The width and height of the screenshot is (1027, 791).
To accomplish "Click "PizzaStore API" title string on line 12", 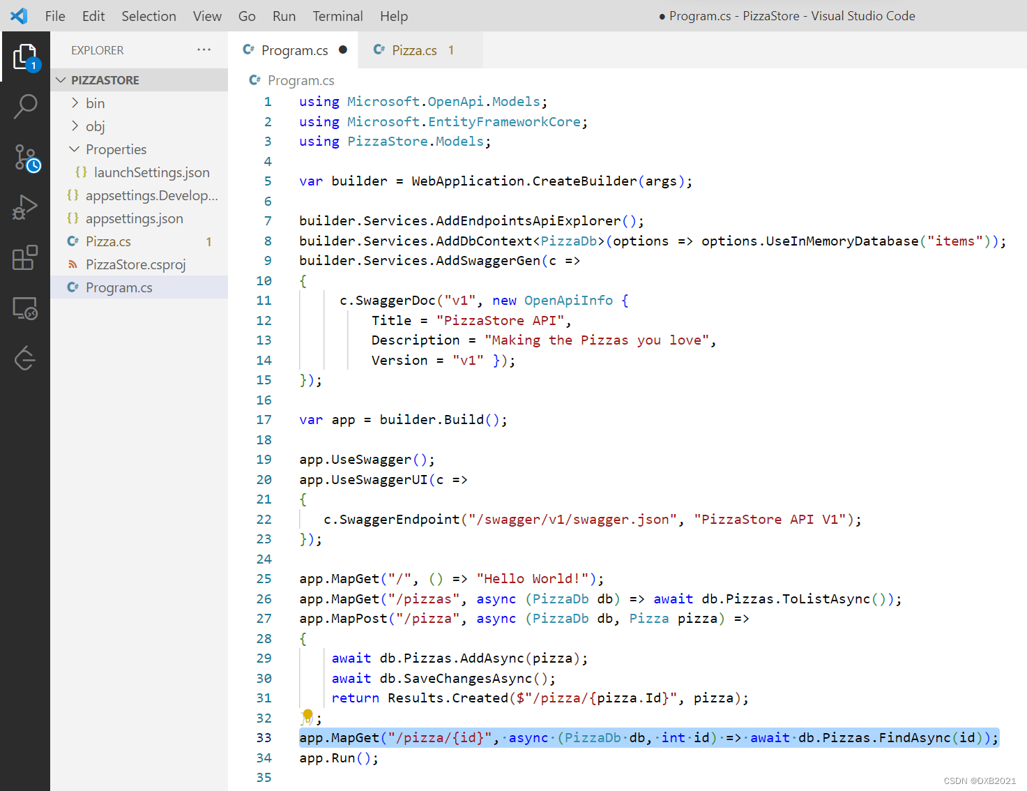I will pyautogui.click(x=500, y=321).
